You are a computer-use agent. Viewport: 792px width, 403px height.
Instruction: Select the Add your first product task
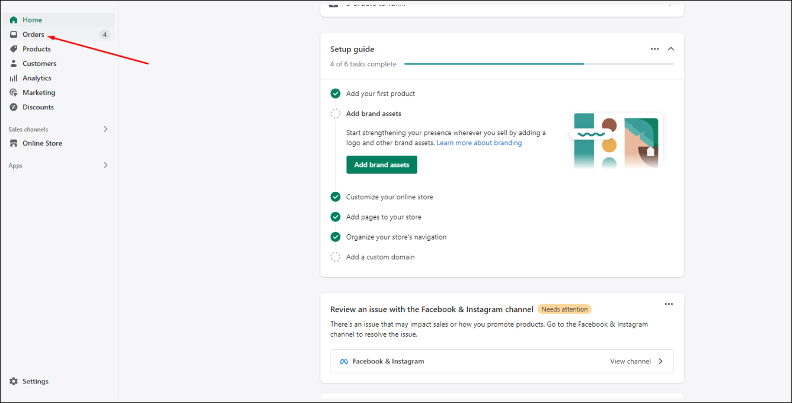click(381, 94)
